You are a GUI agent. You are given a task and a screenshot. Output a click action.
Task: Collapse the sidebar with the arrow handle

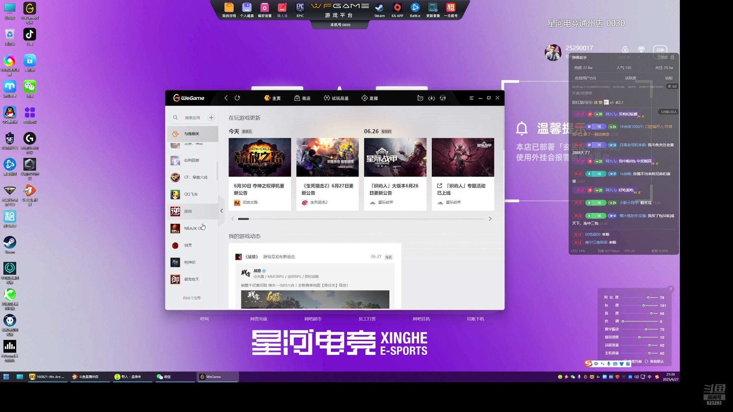(221, 211)
